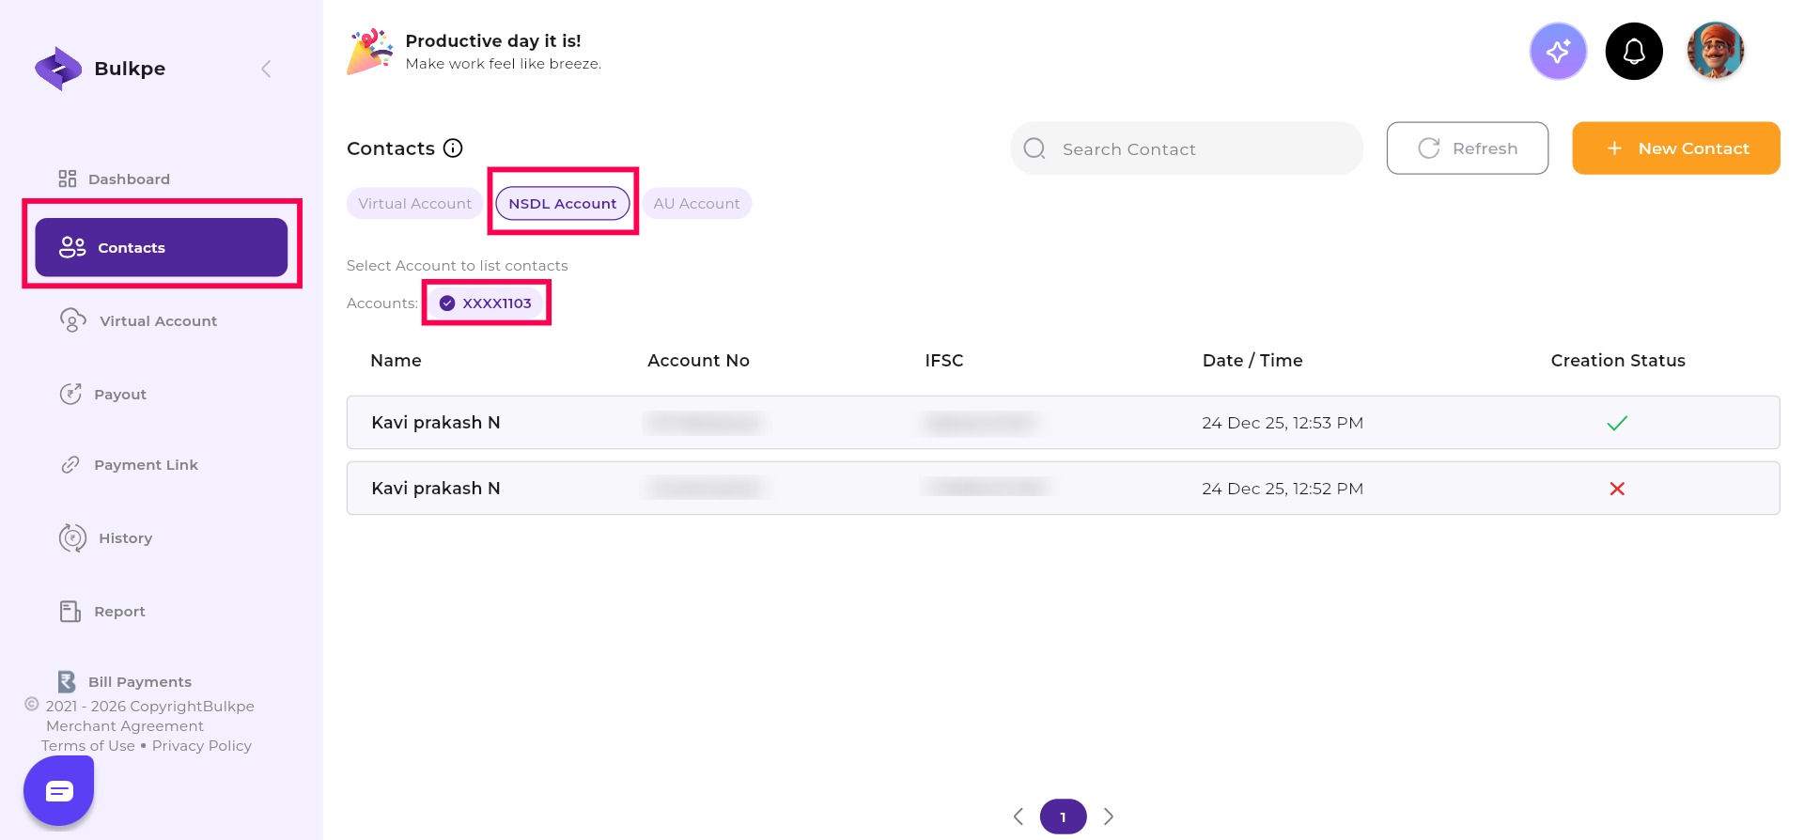Open Report in the sidebar
The width and height of the screenshot is (1804, 840).
119,612
